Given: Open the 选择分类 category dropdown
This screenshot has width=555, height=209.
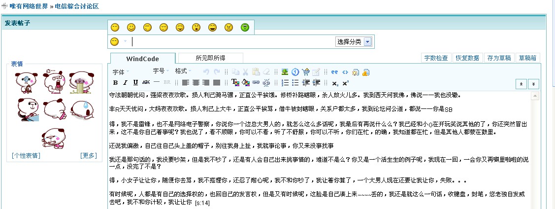Looking at the screenshot, I should (354, 42).
